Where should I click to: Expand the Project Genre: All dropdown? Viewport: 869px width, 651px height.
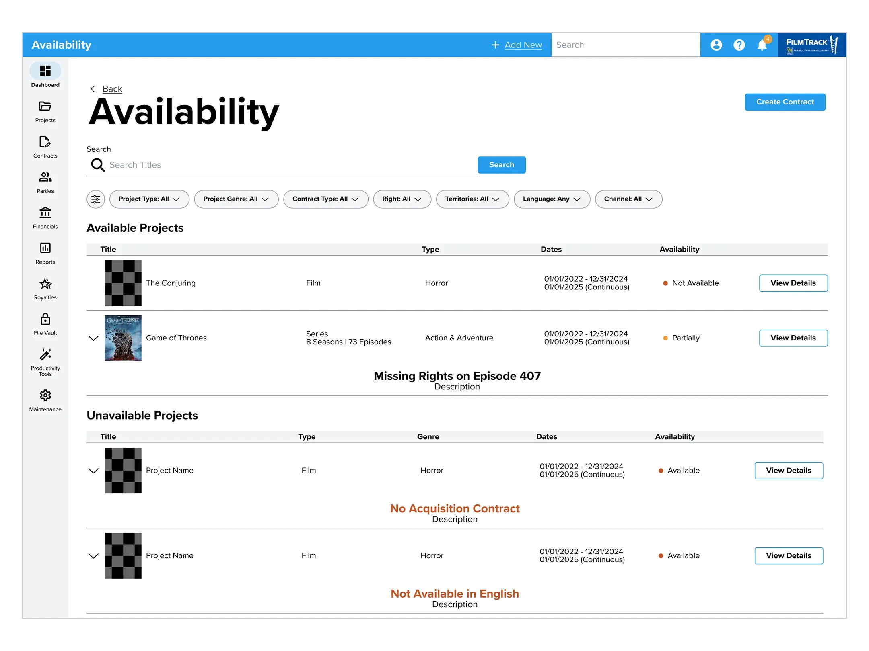pos(236,199)
